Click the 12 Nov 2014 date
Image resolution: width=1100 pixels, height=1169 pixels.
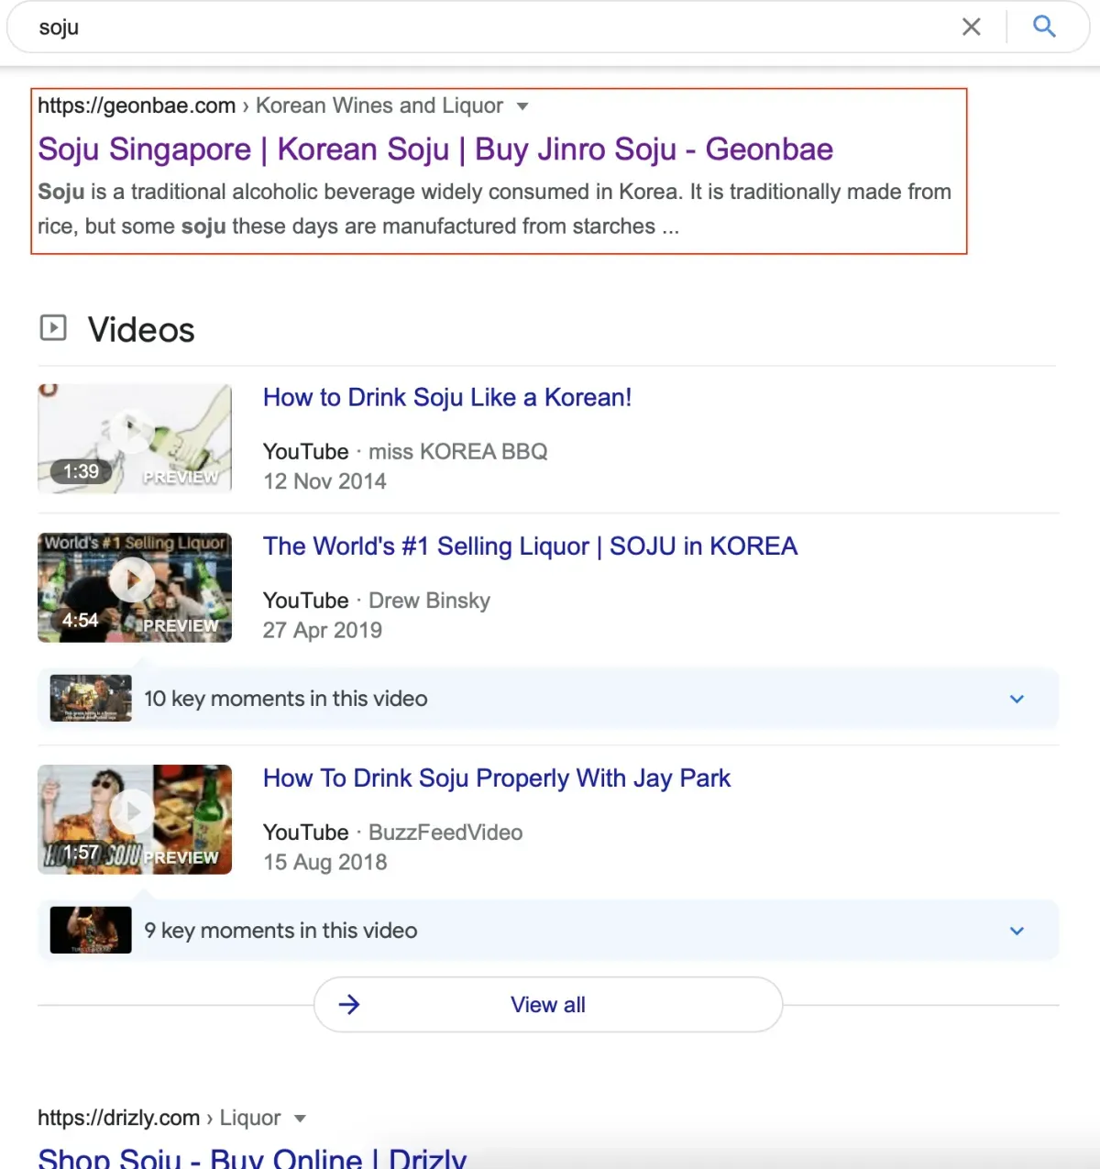coord(324,481)
